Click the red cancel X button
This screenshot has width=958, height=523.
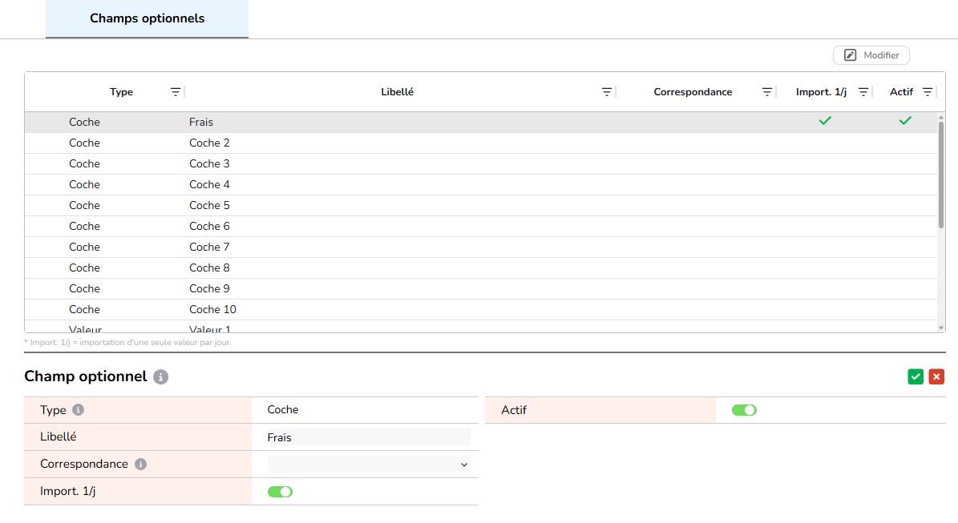pyautogui.click(x=936, y=376)
